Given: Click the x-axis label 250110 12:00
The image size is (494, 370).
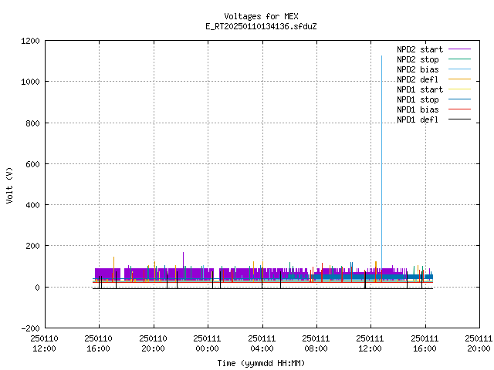Looking at the screenshot, I should coord(45,344).
